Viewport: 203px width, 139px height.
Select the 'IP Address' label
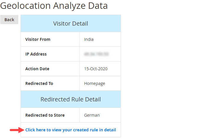point(36,54)
